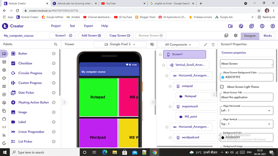Image resolution: width=278 pixels, height=156 pixels.
Task: Collapse the wordpadcard tree node
Action: click(170, 137)
